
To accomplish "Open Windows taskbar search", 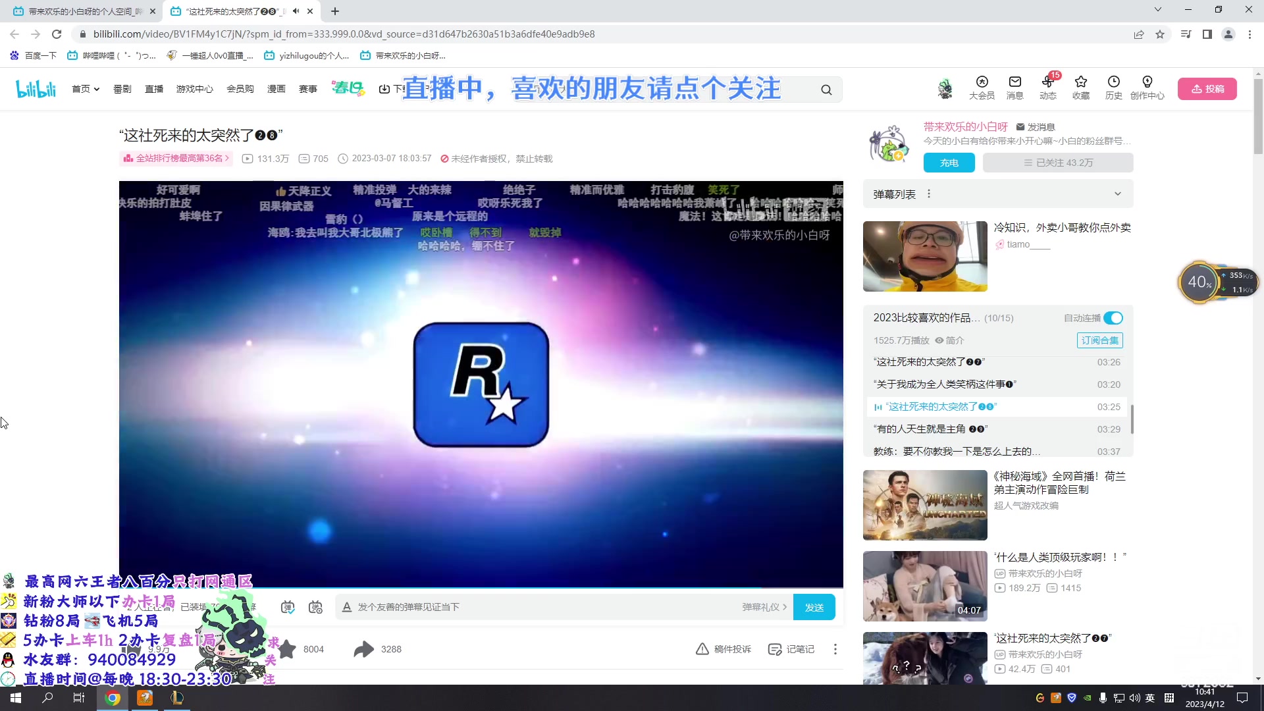I will (x=47, y=698).
